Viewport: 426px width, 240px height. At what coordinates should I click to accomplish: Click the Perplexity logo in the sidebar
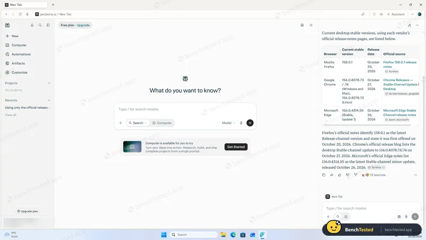click(x=7, y=25)
